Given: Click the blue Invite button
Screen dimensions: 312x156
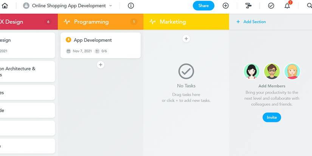Looking at the screenshot, I should point(272,117).
